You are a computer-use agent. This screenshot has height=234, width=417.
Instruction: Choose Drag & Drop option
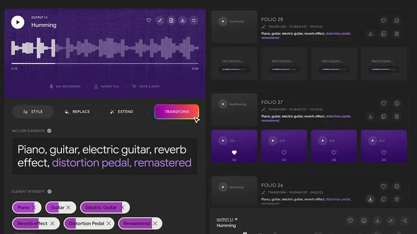click(146, 87)
